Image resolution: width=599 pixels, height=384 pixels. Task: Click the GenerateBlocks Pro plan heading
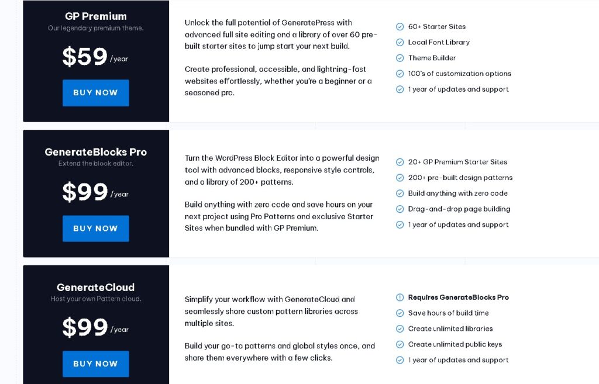(96, 152)
